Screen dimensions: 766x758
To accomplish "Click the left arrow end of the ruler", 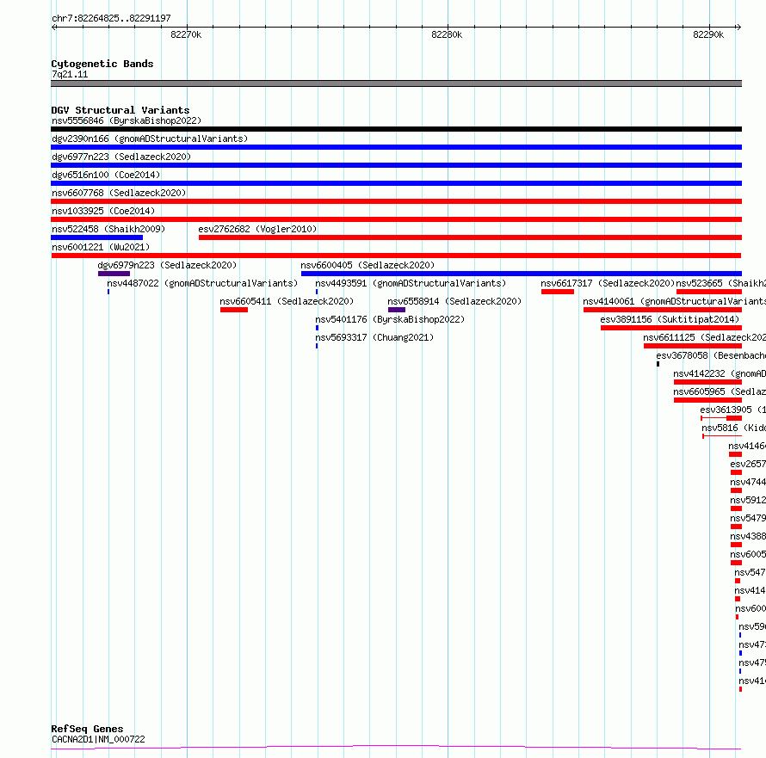I will pyautogui.click(x=54, y=27).
